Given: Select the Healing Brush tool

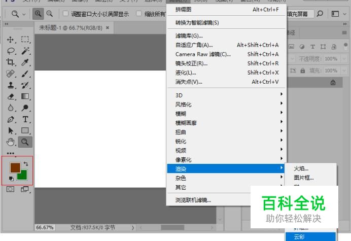Looking at the screenshot, I should point(11,74).
